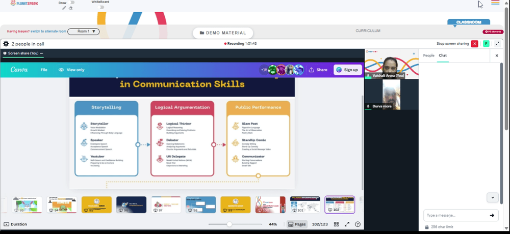Toggle the WhiteBoard switch
Image resolution: width=510 pixels, height=234 pixels.
[101, 7]
